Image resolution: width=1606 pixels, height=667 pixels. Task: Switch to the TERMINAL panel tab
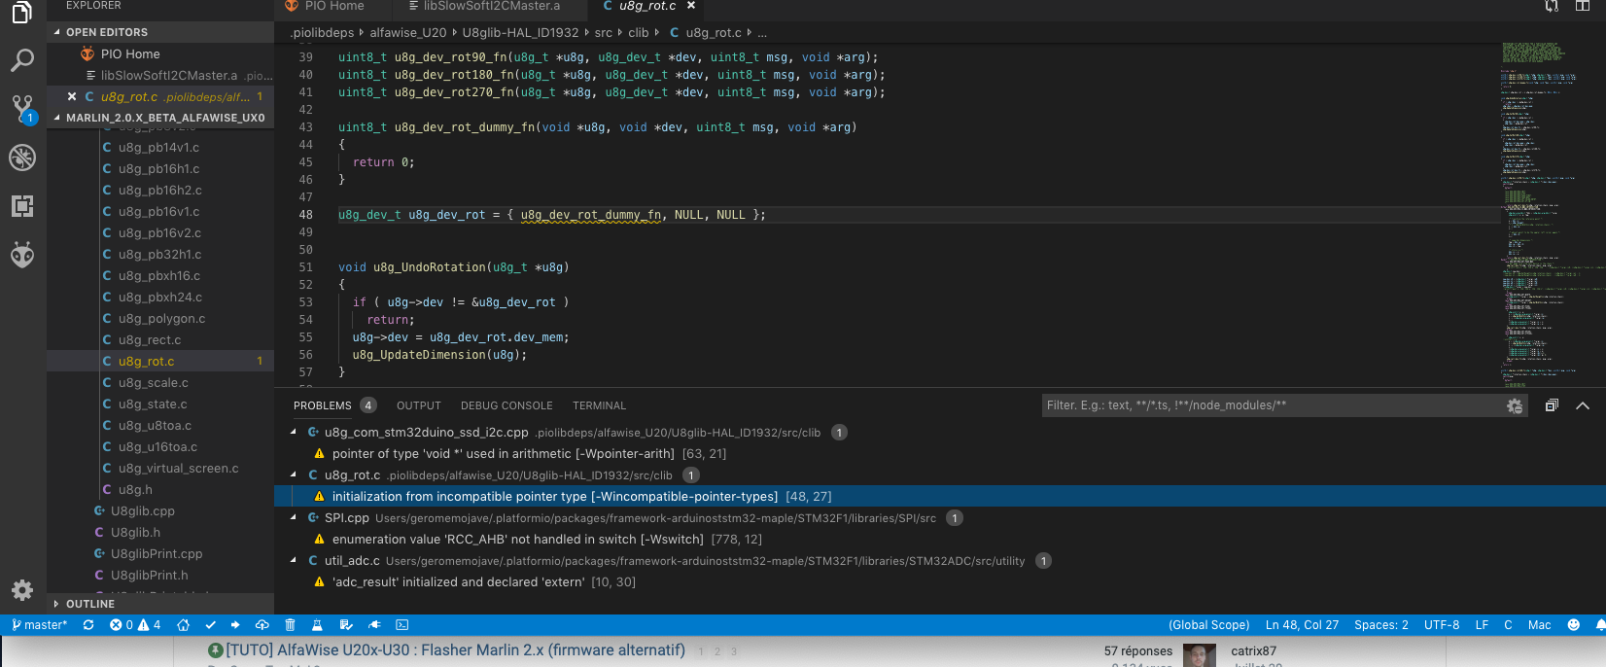[599, 405]
